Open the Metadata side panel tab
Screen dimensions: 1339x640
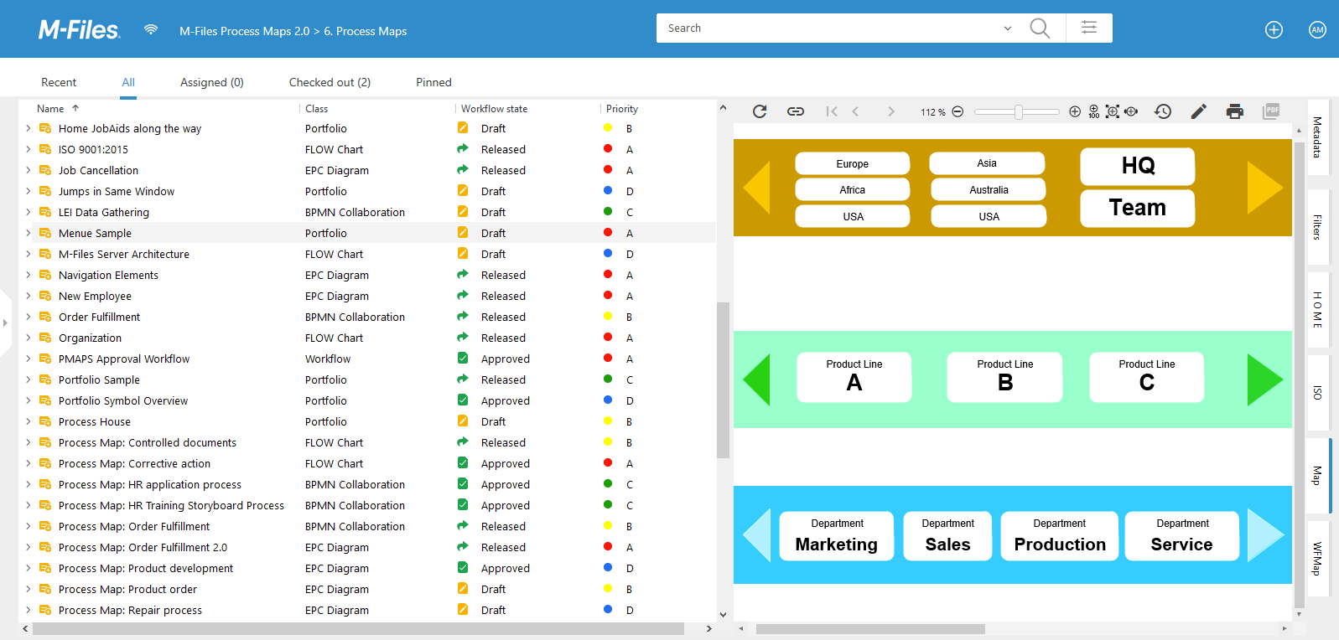click(x=1317, y=137)
